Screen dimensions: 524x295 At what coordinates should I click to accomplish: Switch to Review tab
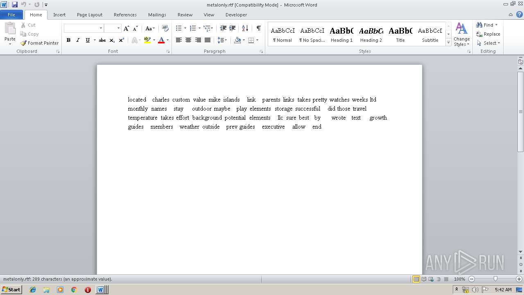coord(185,15)
